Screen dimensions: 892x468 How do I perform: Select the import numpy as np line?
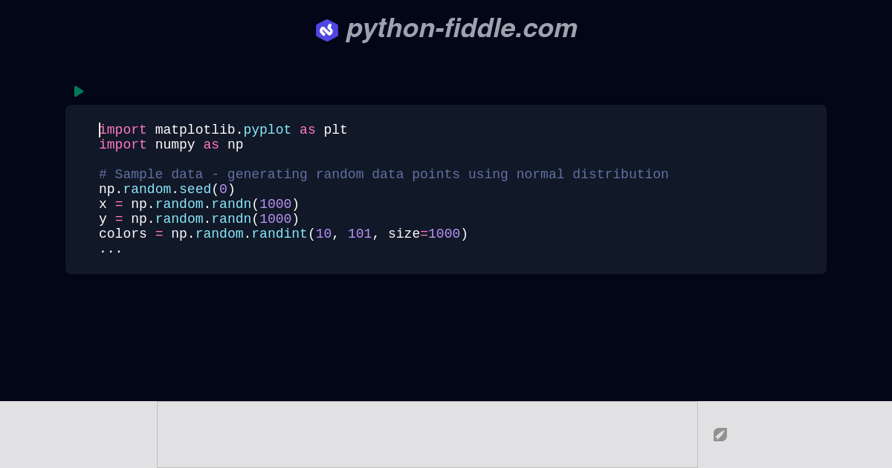coord(170,145)
